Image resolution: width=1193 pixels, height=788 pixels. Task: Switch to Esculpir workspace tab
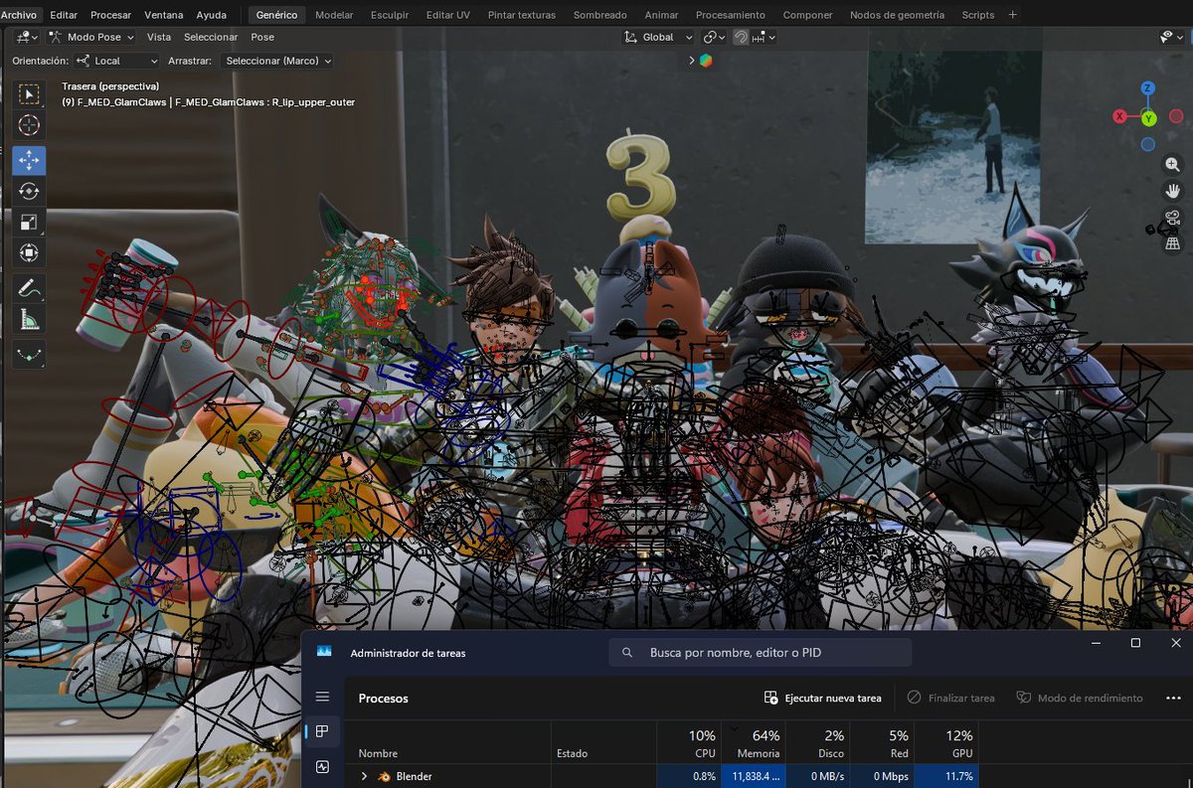tap(389, 15)
